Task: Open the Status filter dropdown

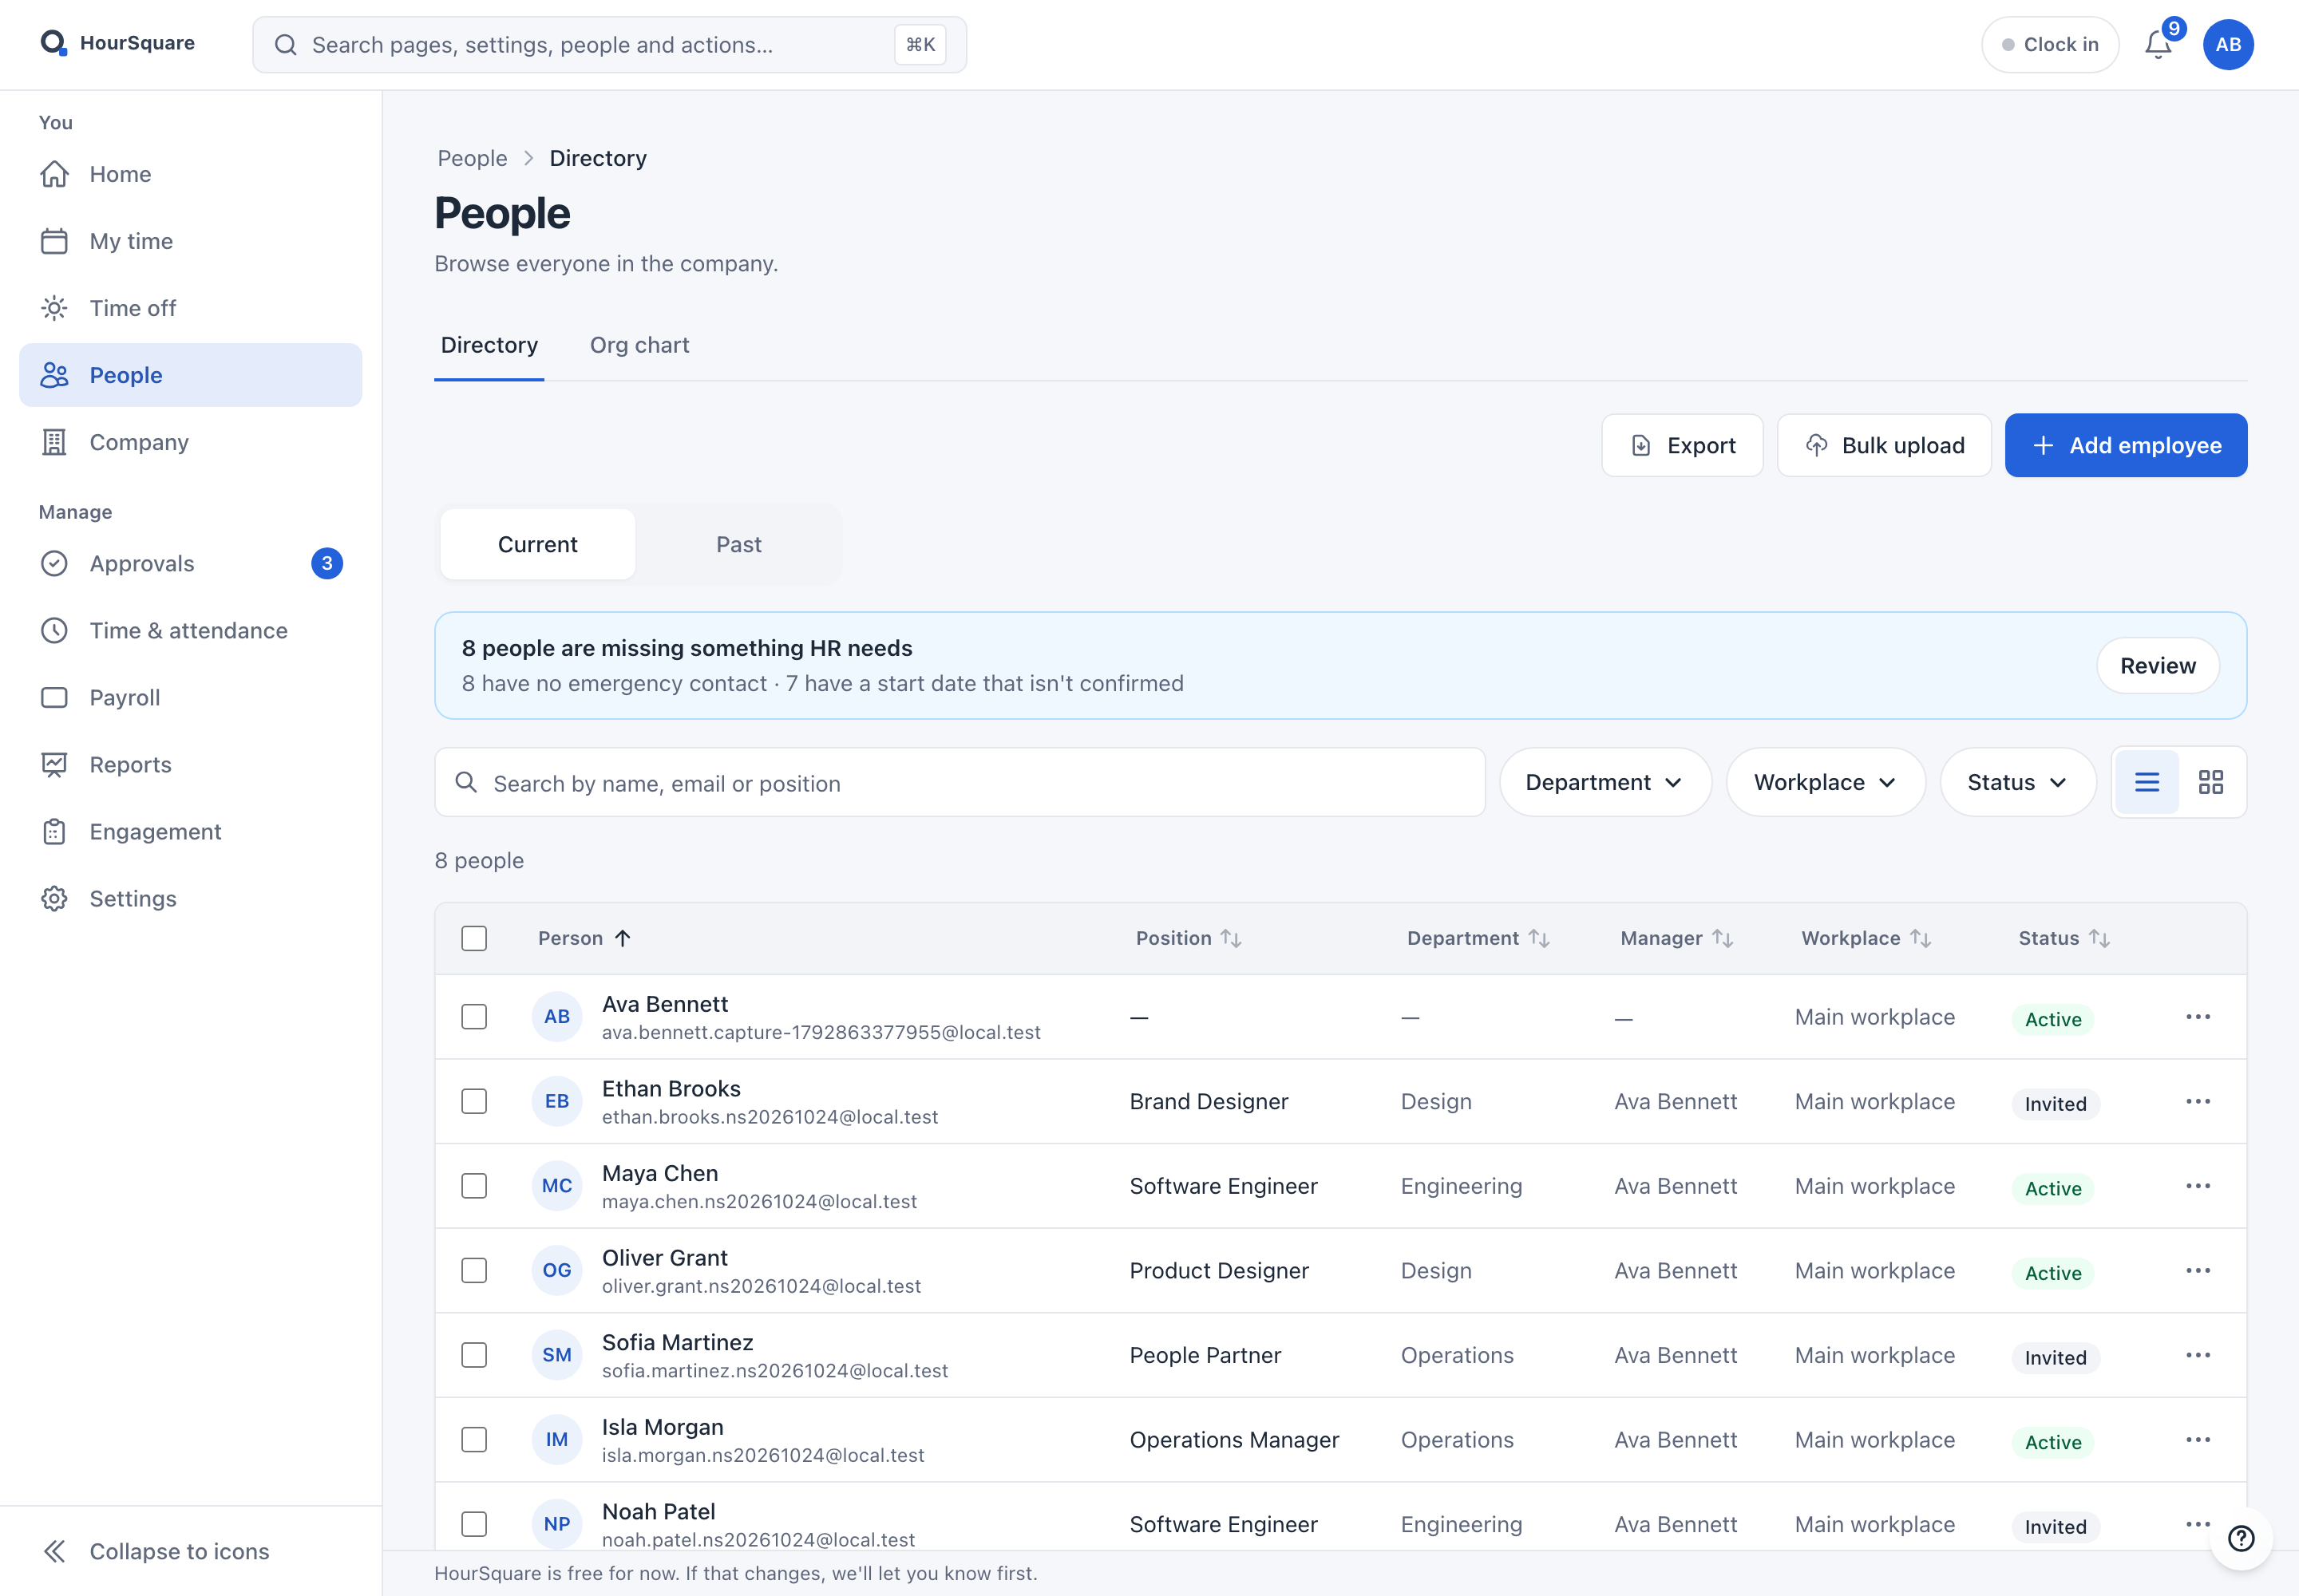Action: [x=2018, y=782]
